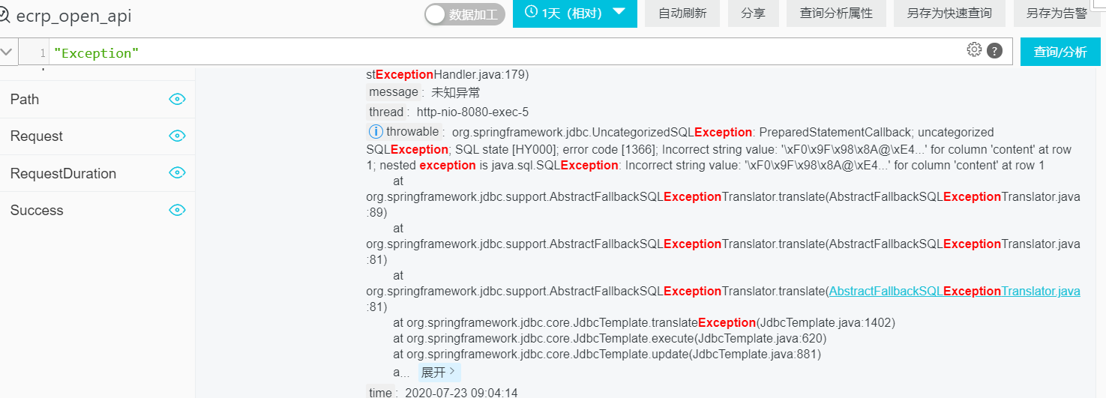Toggle visibility eye for Success field
The image size is (1106, 398).
177,209
